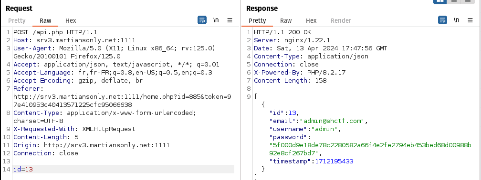Switch Response view to Raw tab
This screenshot has height=180, width=481.
tap(286, 21)
